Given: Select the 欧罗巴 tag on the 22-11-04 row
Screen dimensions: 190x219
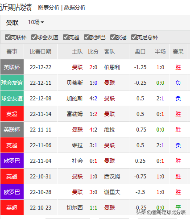Looking at the screenshot, I should pyautogui.click(x=12, y=161).
